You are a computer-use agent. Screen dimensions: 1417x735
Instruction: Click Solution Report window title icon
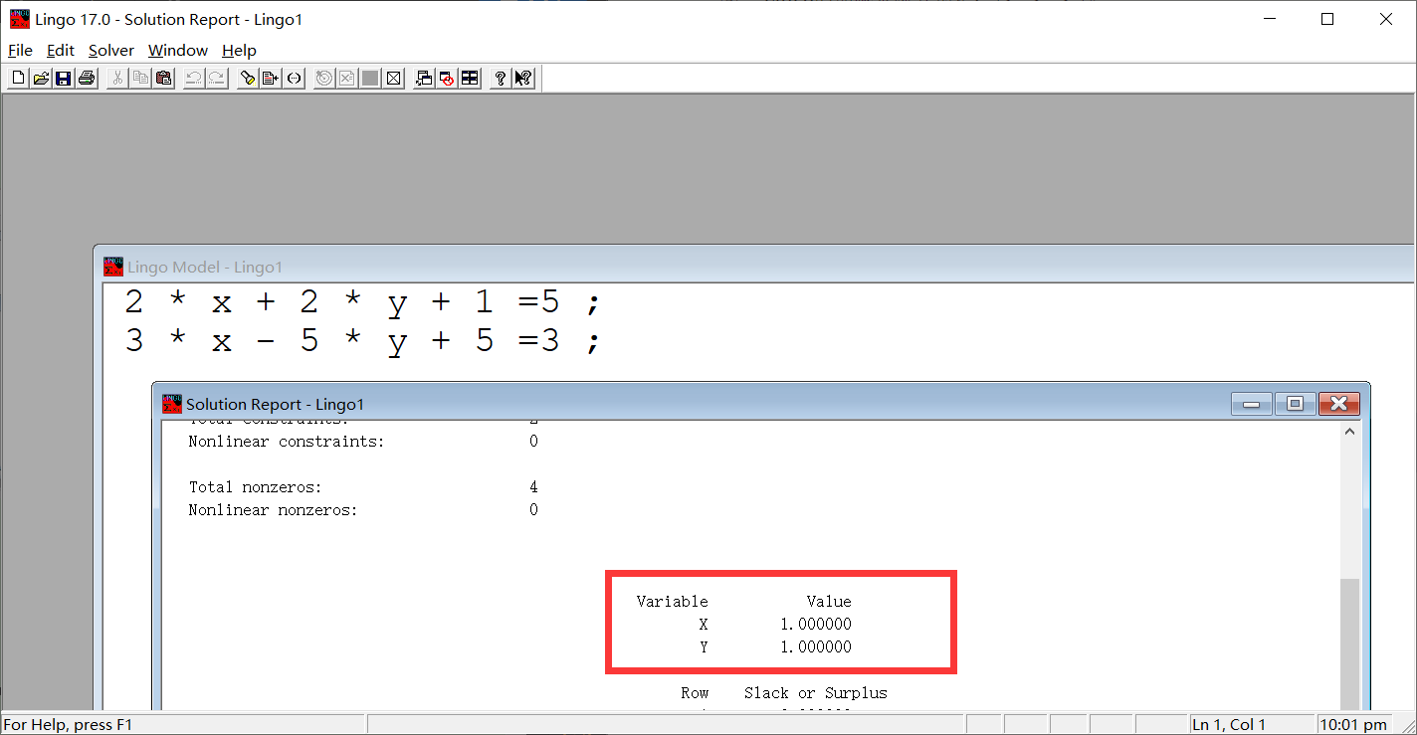tap(171, 403)
